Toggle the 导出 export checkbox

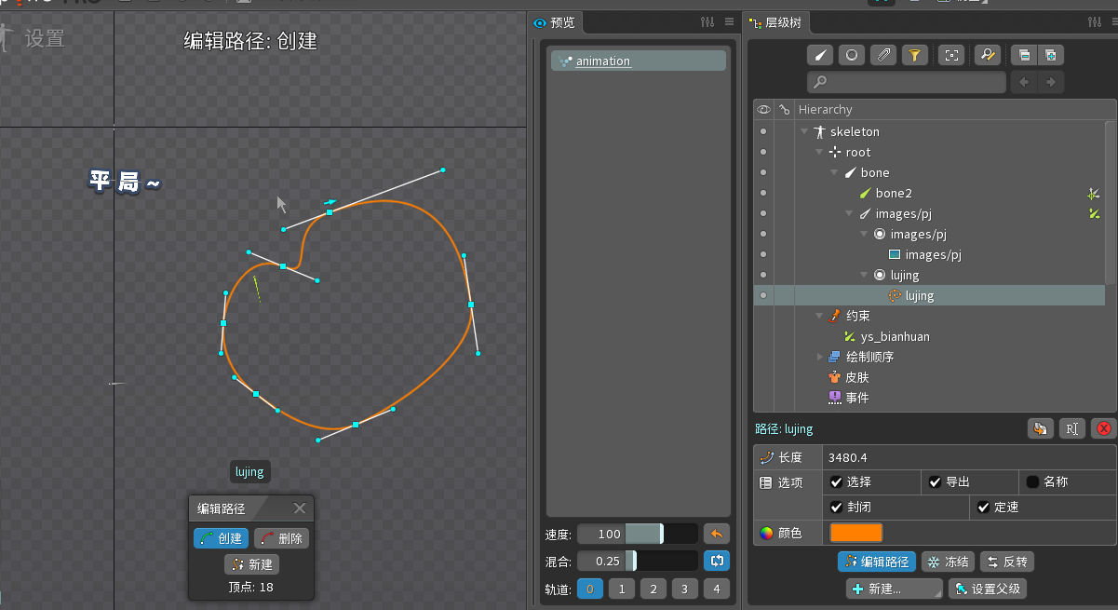click(936, 482)
